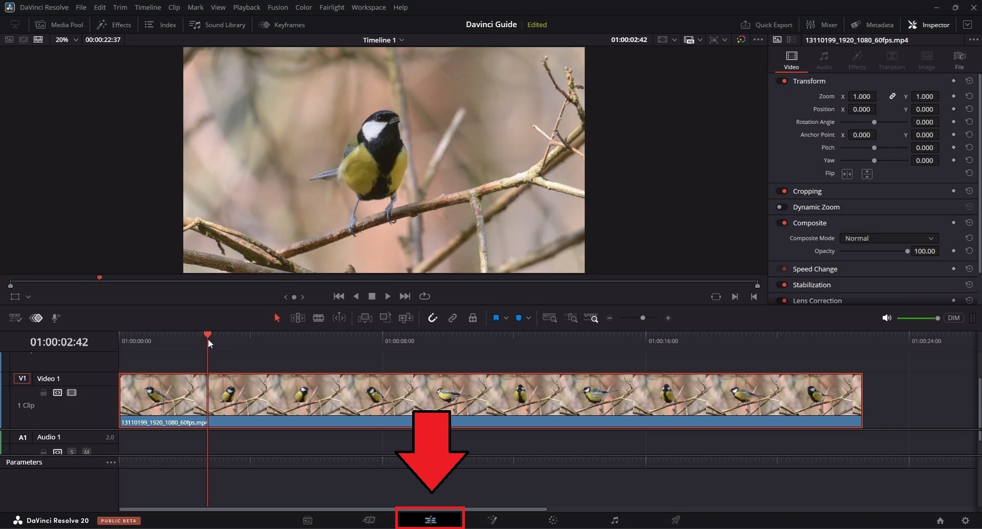
Task: Open the Fairlight music note page
Action: (x=614, y=520)
